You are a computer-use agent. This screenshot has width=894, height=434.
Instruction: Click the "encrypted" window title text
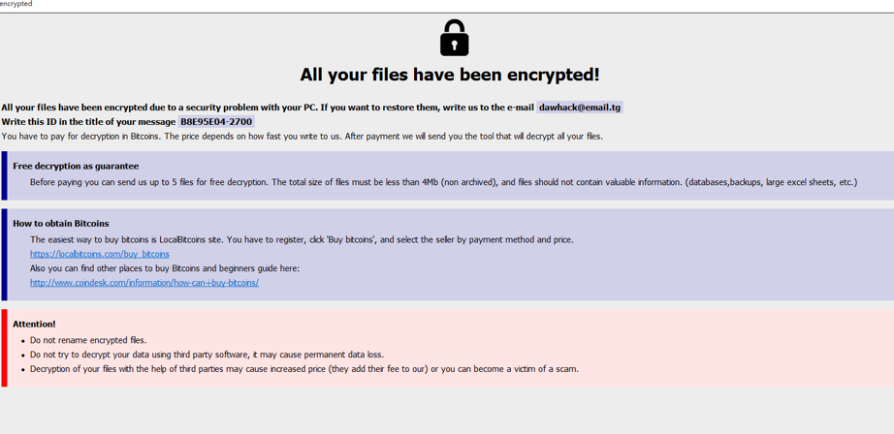(16, 5)
